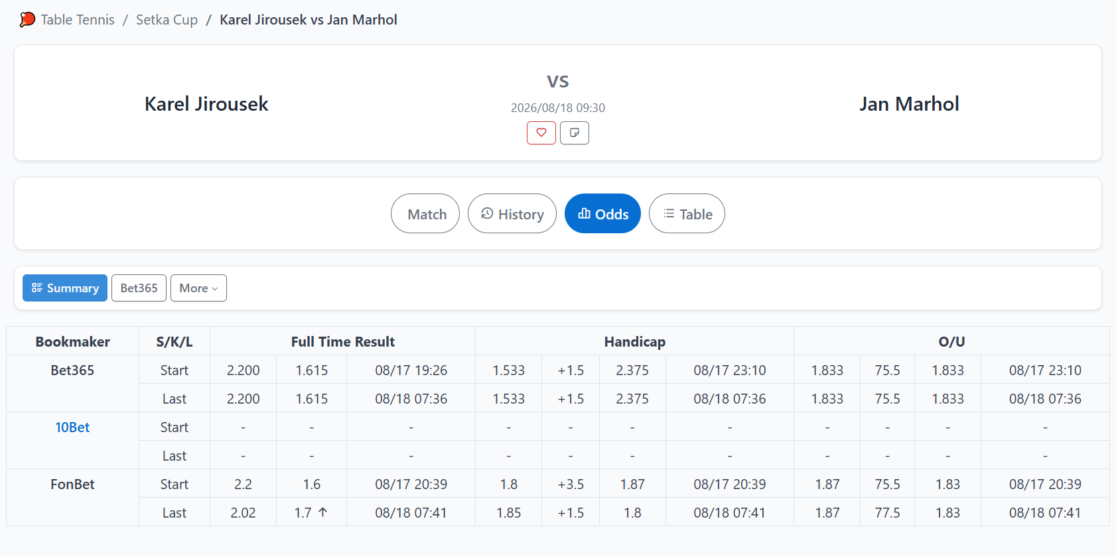This screenshot has width=1116, height=556.
Task: Add match to favorites with heart icon
Action: 541,133
